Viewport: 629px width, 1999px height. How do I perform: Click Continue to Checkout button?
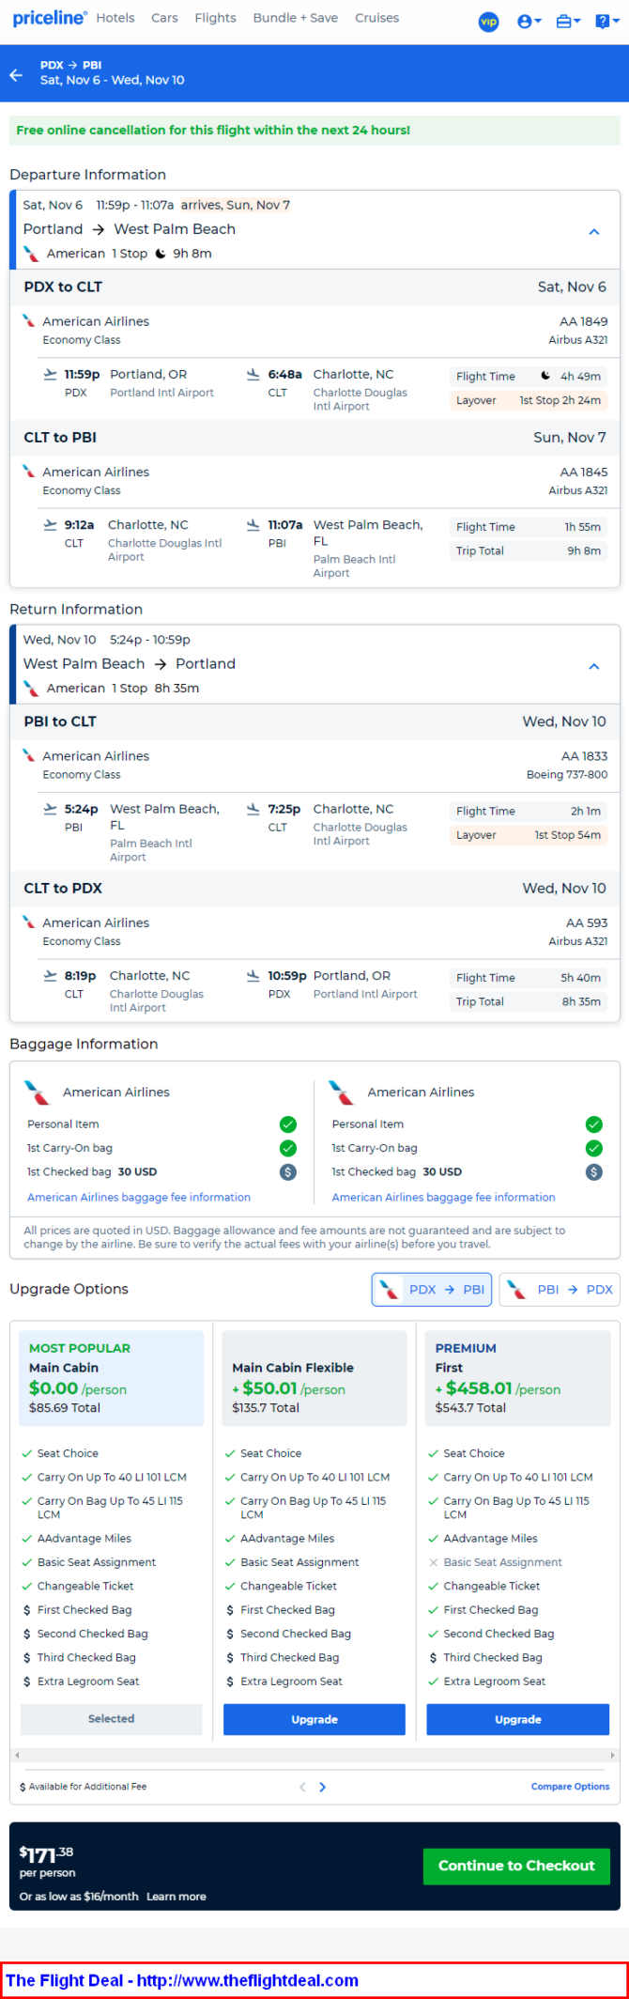point(516,1865)
